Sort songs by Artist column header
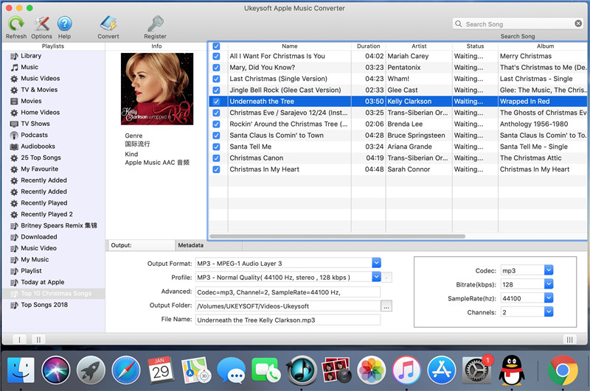The image size is (590, 391). [419, 46]
